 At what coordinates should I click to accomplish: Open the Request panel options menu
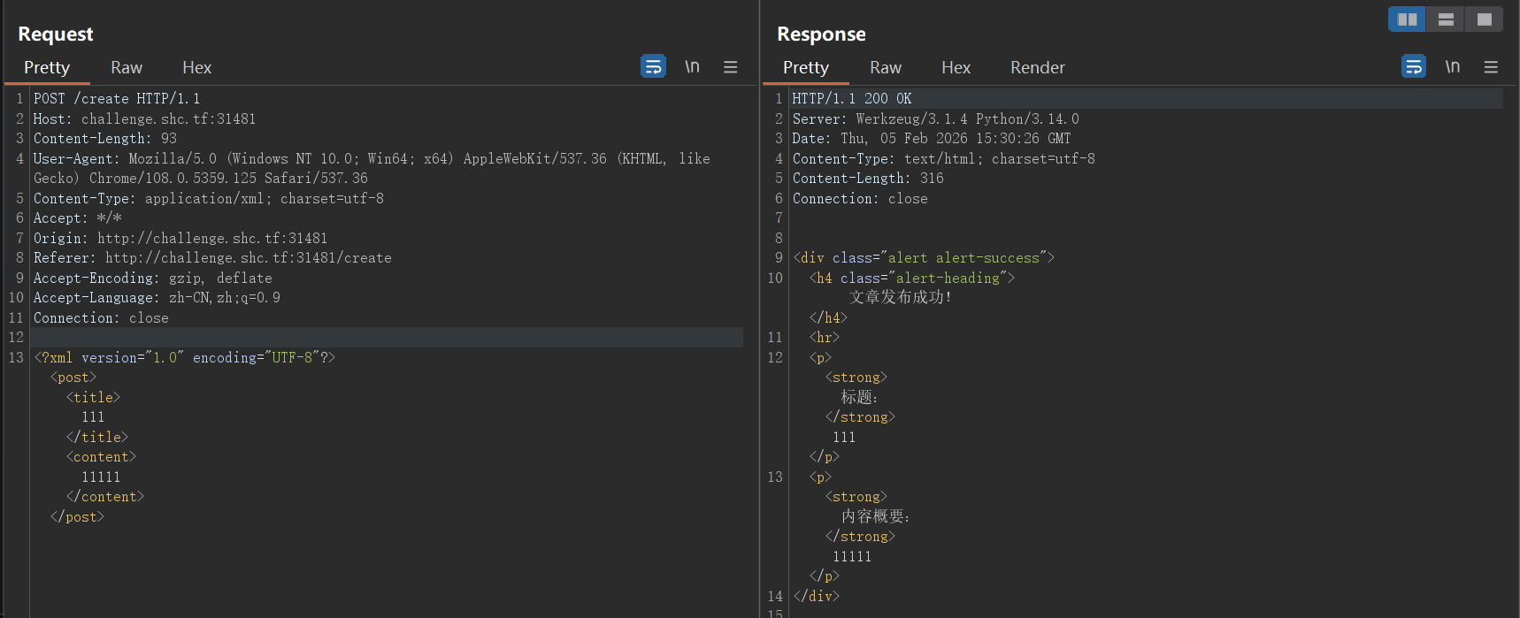coord(730,67)
